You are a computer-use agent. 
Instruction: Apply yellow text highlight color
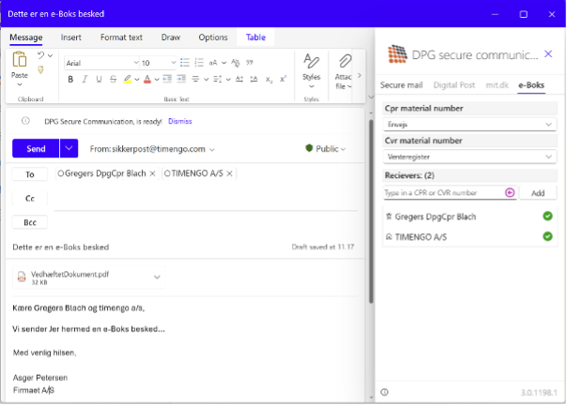tap(128, 79)
